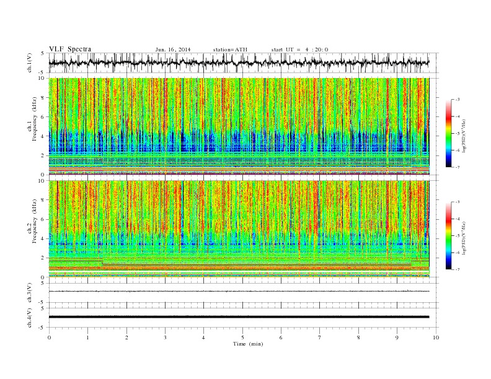Click the ch.3 flat waveform trace
Screen dimensions: 491x379
(239, 292)
